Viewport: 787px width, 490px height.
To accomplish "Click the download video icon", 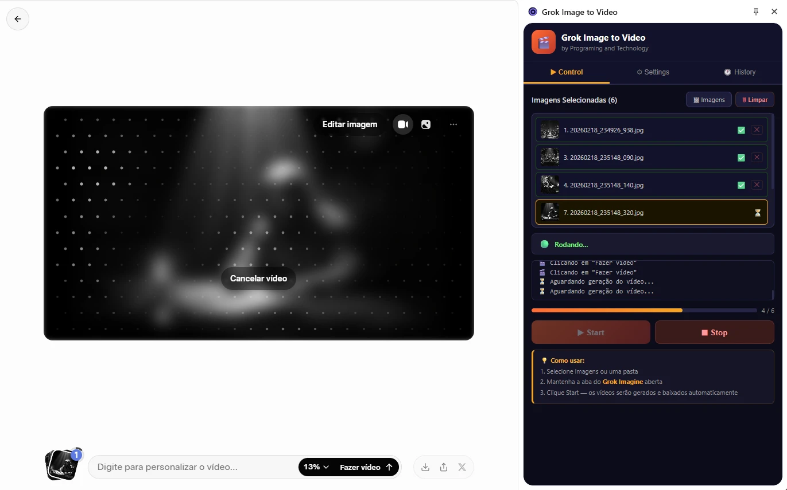I will point(425,467).
